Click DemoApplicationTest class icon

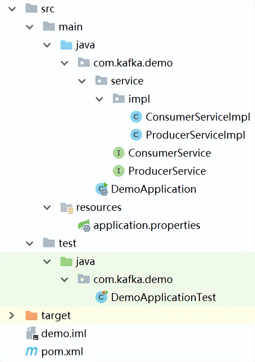point(102,297)
